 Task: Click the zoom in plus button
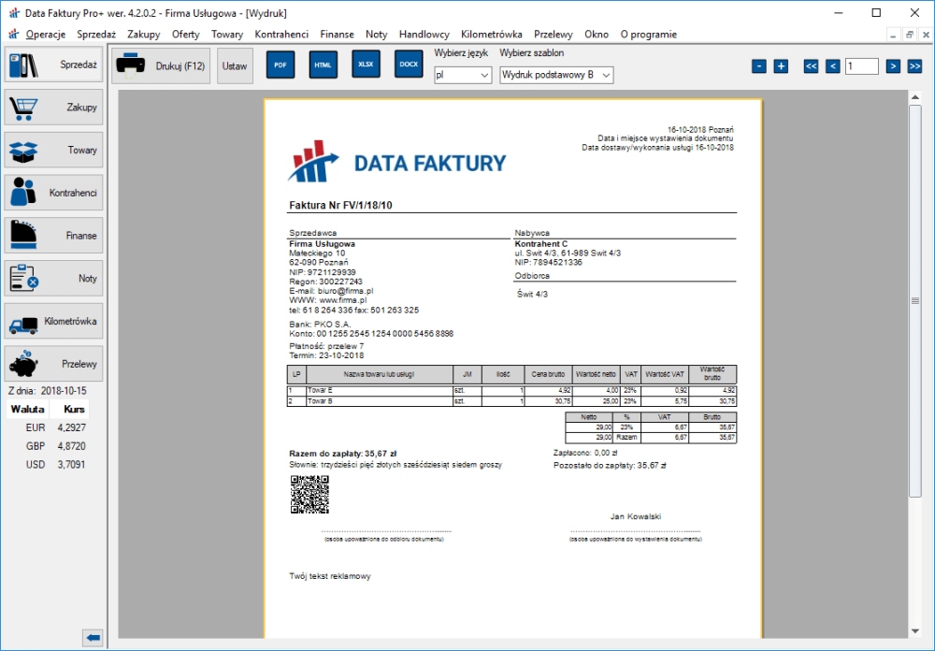point(781,66)
